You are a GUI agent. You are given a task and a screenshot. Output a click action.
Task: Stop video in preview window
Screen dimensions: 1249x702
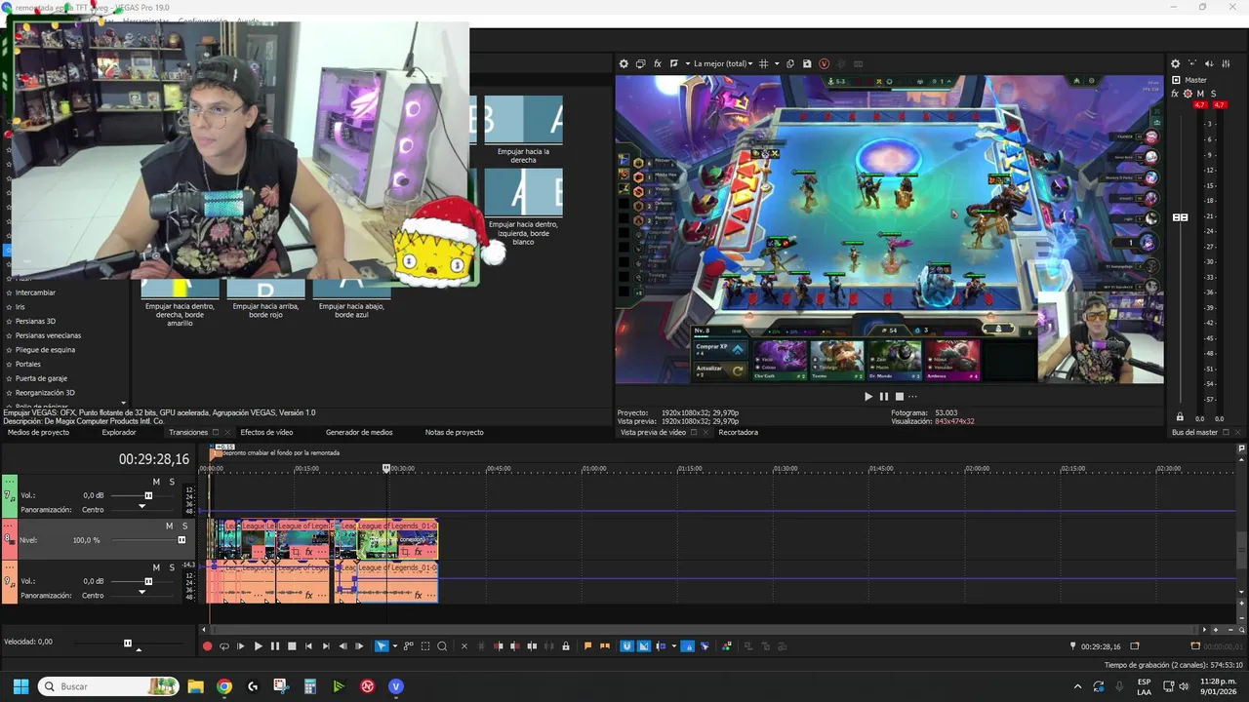coord(900,397)
